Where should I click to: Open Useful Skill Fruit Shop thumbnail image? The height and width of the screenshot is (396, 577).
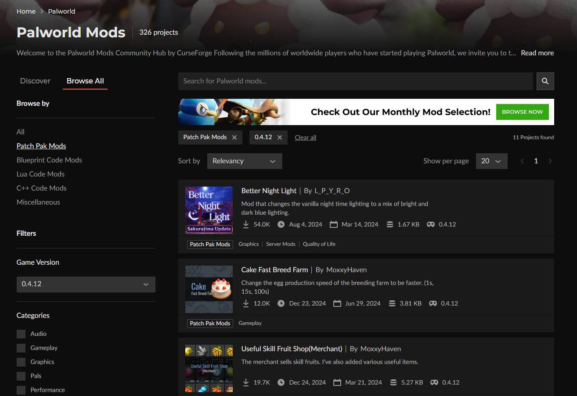pos(209,368)
